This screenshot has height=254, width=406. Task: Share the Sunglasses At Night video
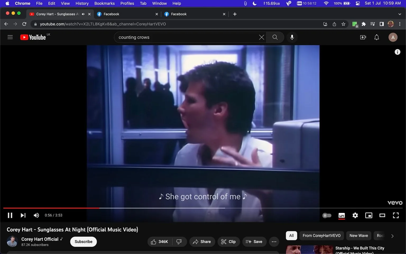202,242
